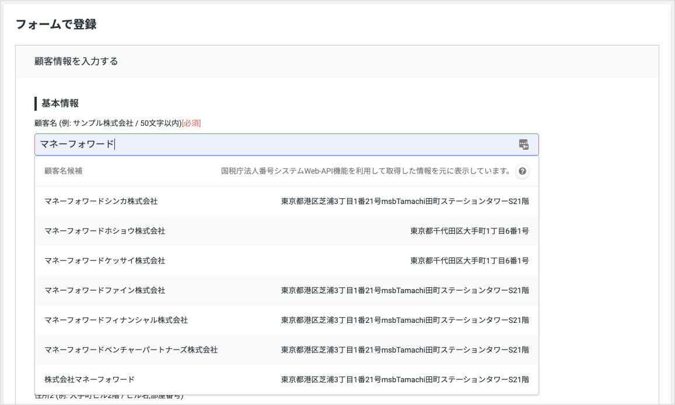Click the address text for マネーフォワードケッサイ row
The image size is (675, 405).
[x=469, y=260]
